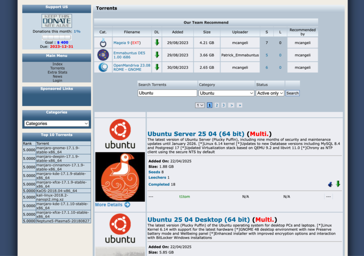Download Mageia 9 using its green arrow
Viewport: 364px width, 256px height.
click(157, 43)
